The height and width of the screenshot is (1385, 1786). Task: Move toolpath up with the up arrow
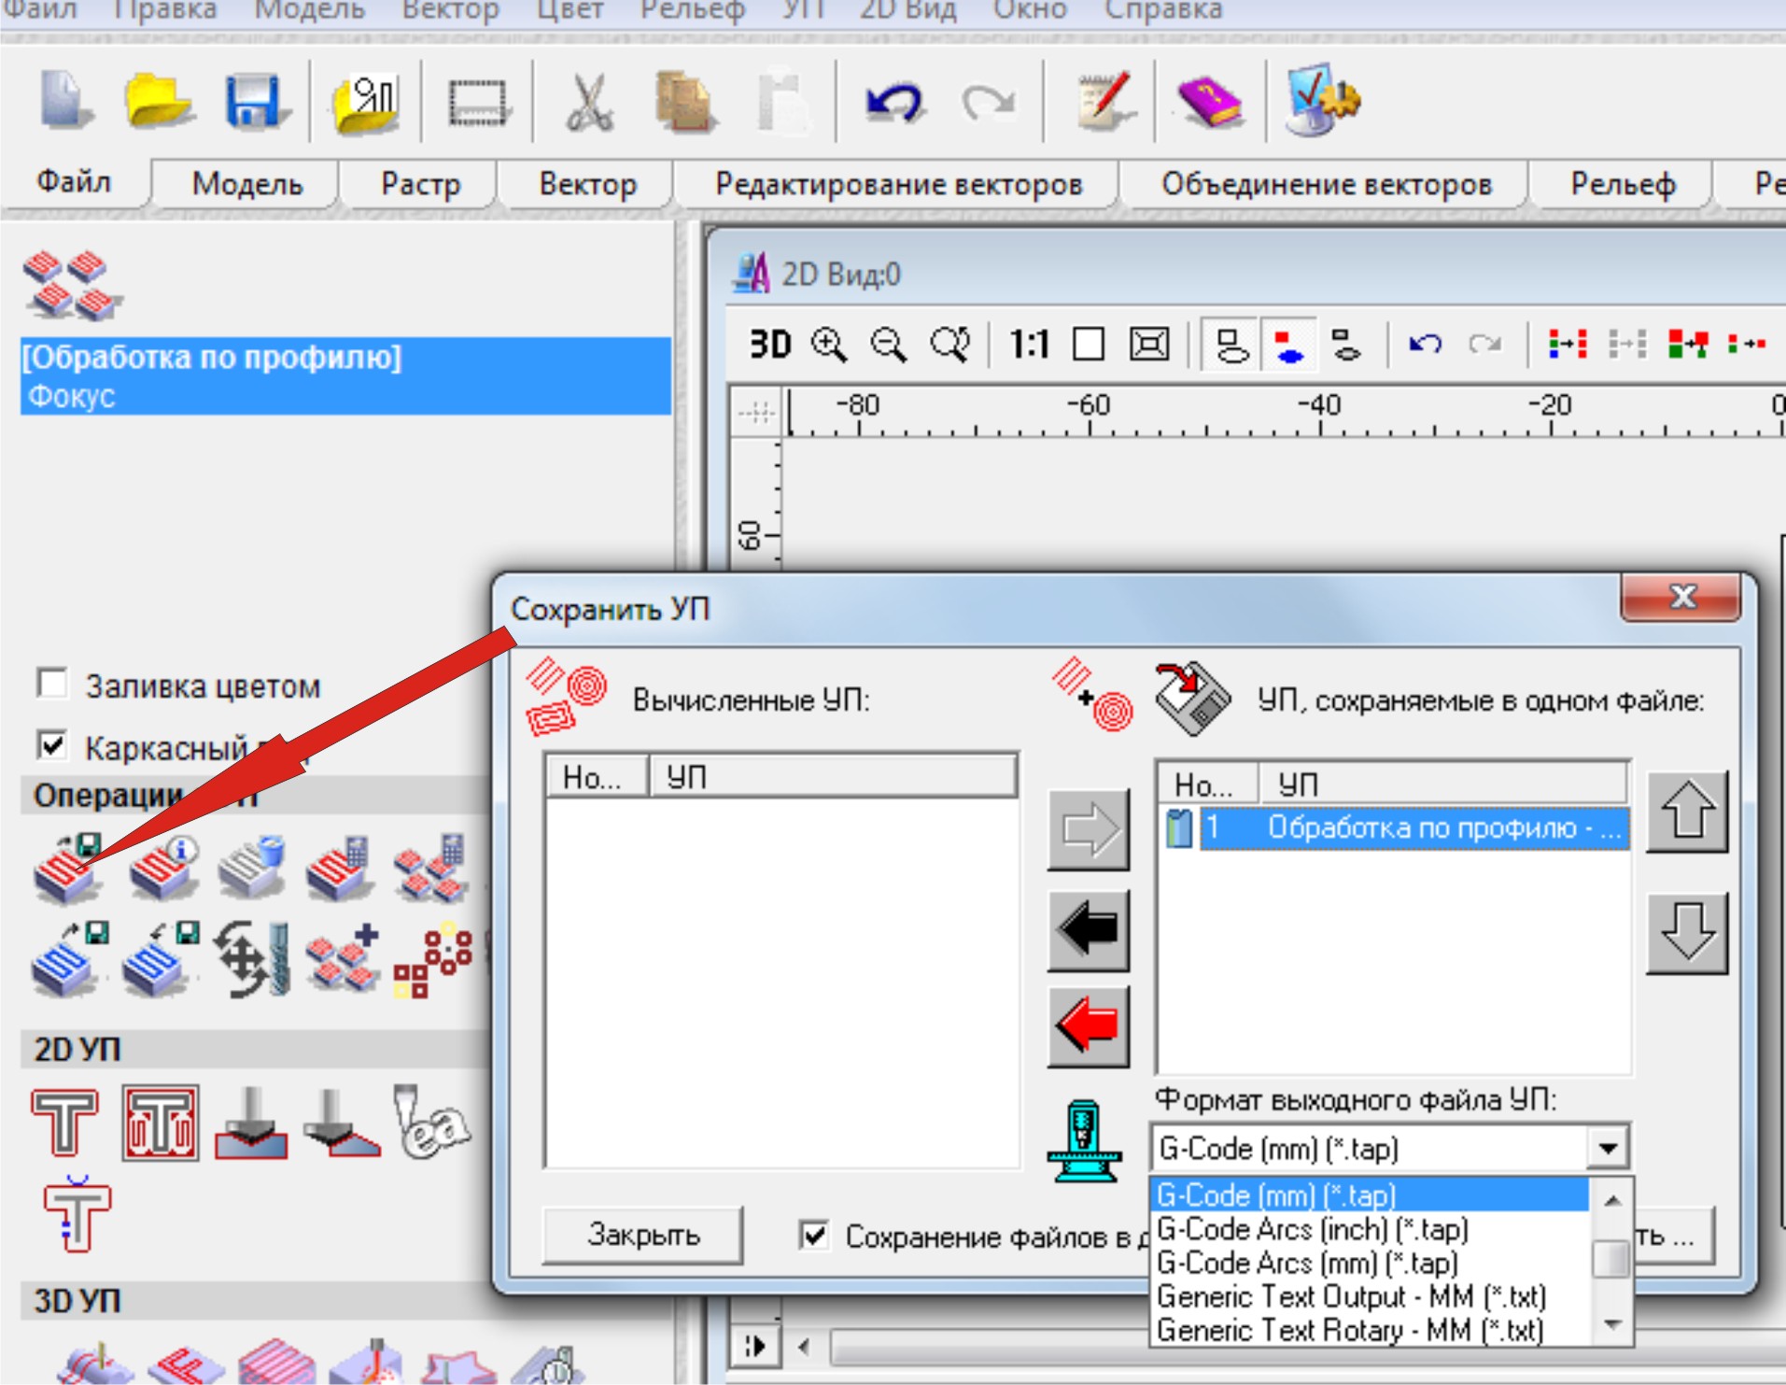point(1686,811)
